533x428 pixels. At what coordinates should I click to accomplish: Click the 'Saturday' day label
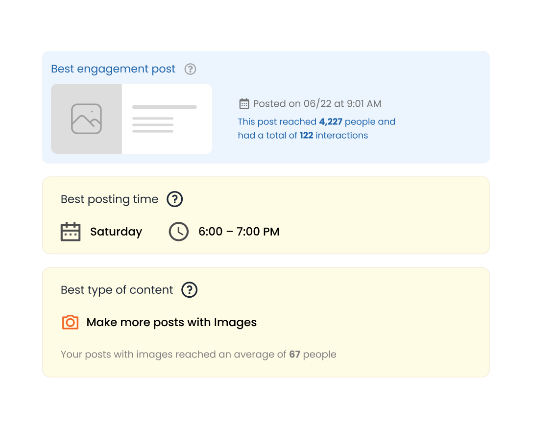pos(116,232)
